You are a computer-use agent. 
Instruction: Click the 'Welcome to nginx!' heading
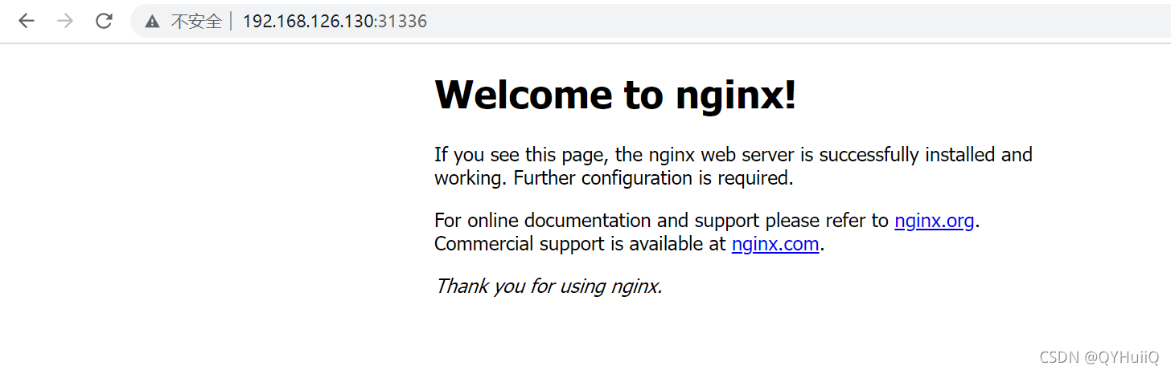[x=615, y=95]
